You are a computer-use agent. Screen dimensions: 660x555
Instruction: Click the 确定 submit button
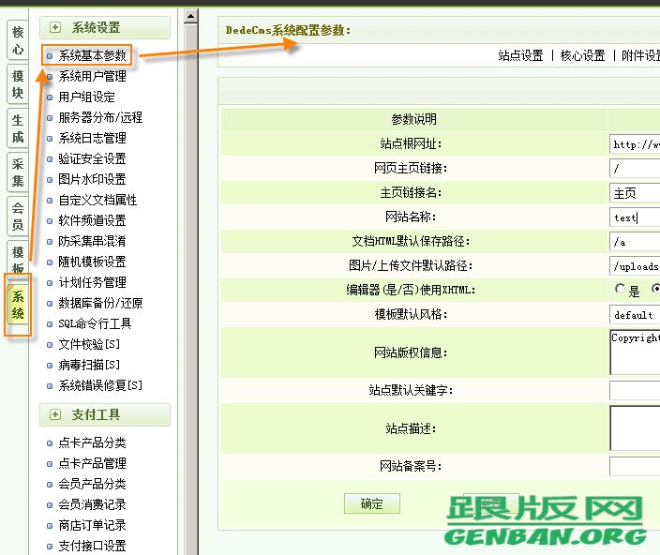click(371, 503)
